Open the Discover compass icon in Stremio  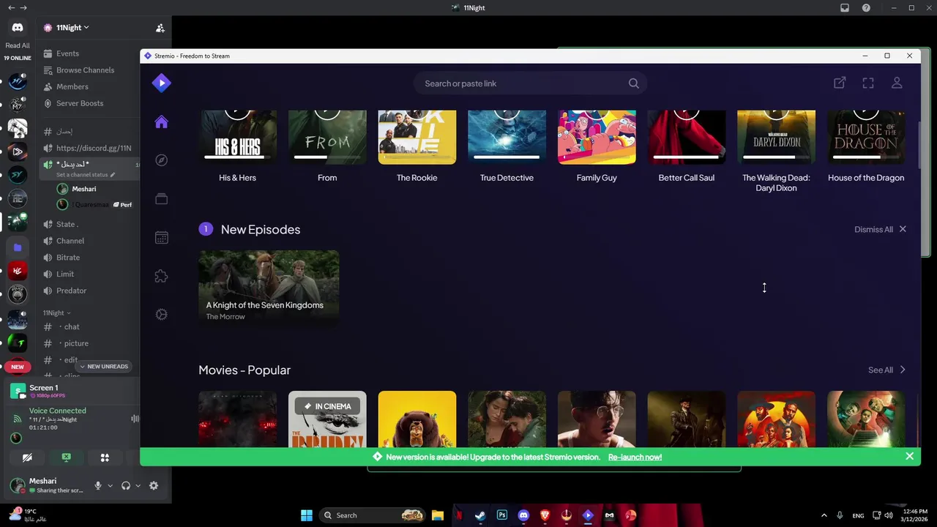pyautogui.click(x=161, y=160)
